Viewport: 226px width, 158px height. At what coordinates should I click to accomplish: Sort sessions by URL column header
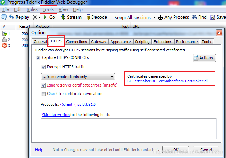coord(136,26)
